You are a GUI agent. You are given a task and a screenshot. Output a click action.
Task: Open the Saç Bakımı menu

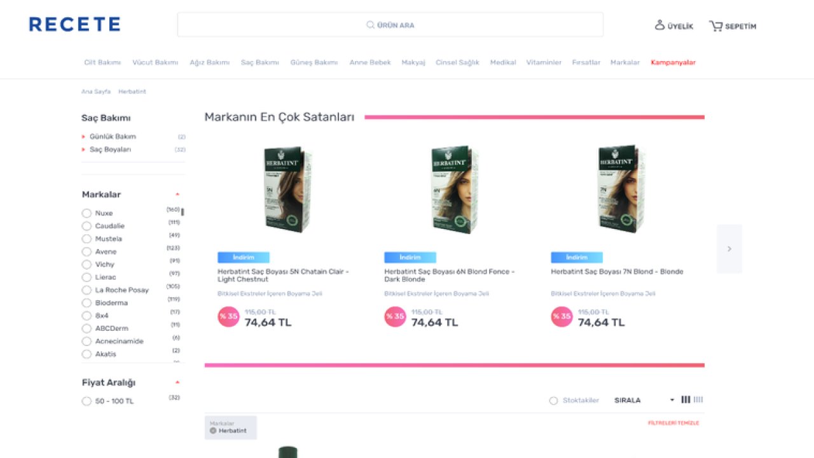(259, 62)
